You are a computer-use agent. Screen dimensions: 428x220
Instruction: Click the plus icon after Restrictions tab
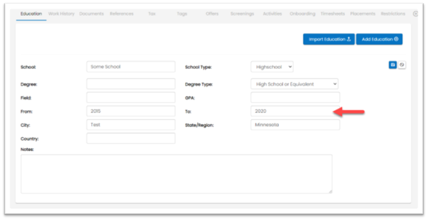[415, 14]
